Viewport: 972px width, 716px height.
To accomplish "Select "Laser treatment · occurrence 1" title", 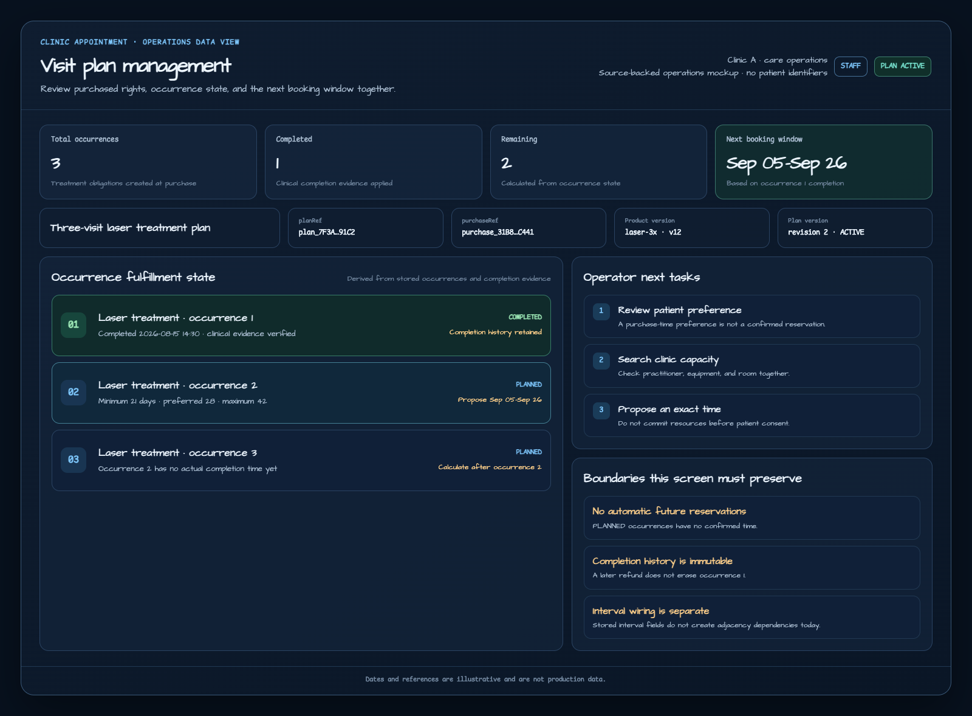I will [176, 318].
